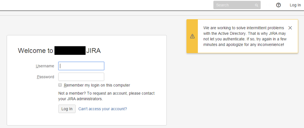
Task: Click the warning triangle icon in banner
Action: coord(192,36)
